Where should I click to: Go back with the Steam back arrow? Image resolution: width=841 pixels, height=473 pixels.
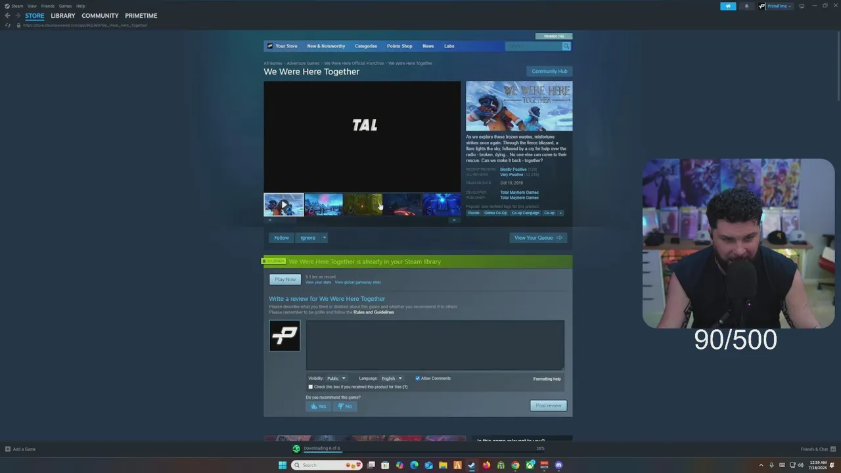point(7,16)
